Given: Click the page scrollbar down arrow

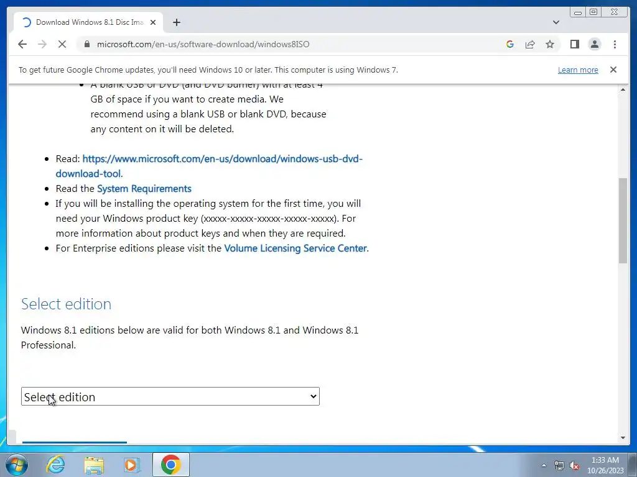Looking at the screenshot, I should click(623, 438).
